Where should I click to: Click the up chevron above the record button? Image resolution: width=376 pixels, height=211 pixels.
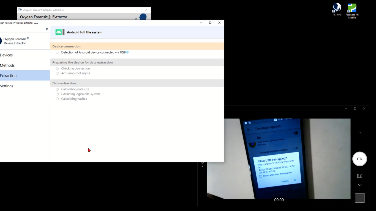point(359,133)
